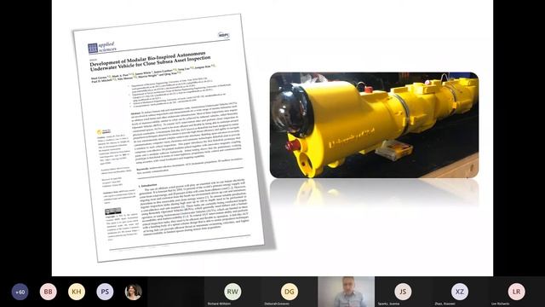Viewport: 545px width, 307px height.
Task: Select the PS participant avatar
Action: (x=105, y=292)
